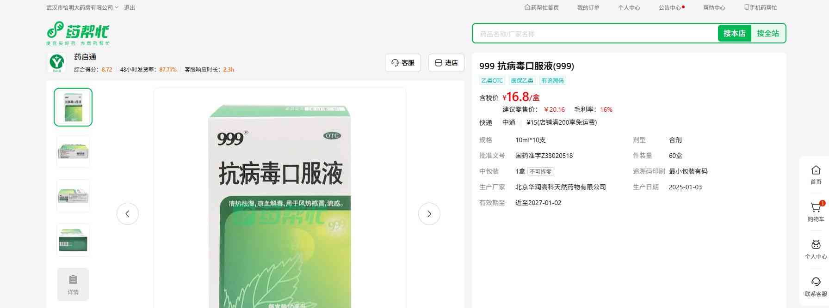Click the 客服 button

click(x=402, y=63)
